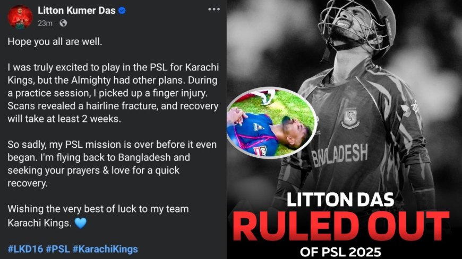This screenshot has width=462, height=259.
Task: Click the Bangladesh jersey crest logo
Action: click(x=350, y=118)
